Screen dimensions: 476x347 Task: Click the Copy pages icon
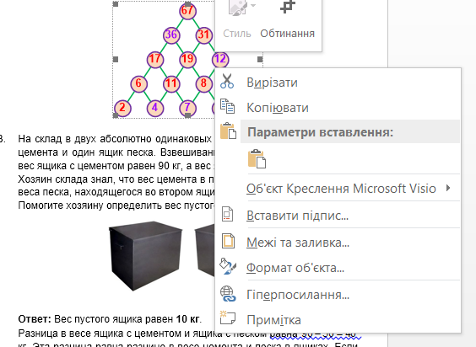[227, 106]
